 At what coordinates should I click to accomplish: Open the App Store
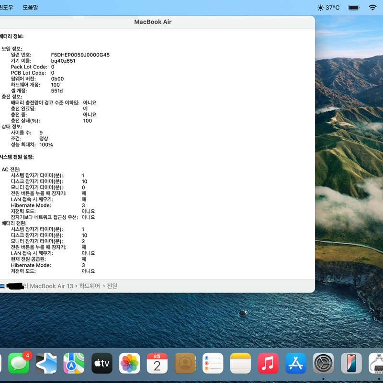[296, 363]
